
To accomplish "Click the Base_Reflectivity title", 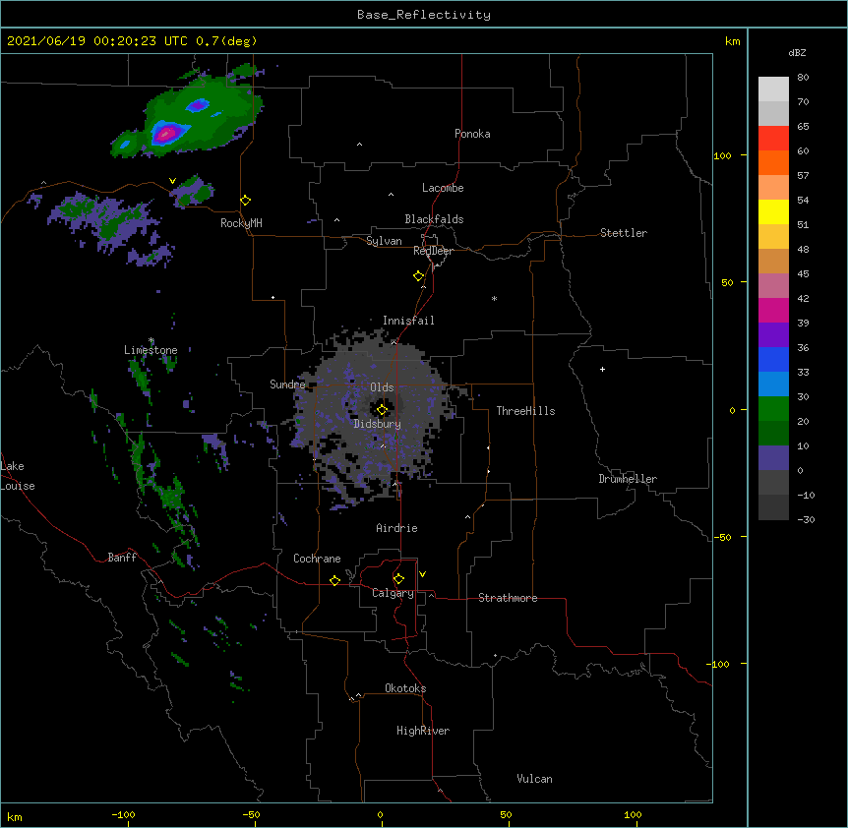I will click(424, 15).
